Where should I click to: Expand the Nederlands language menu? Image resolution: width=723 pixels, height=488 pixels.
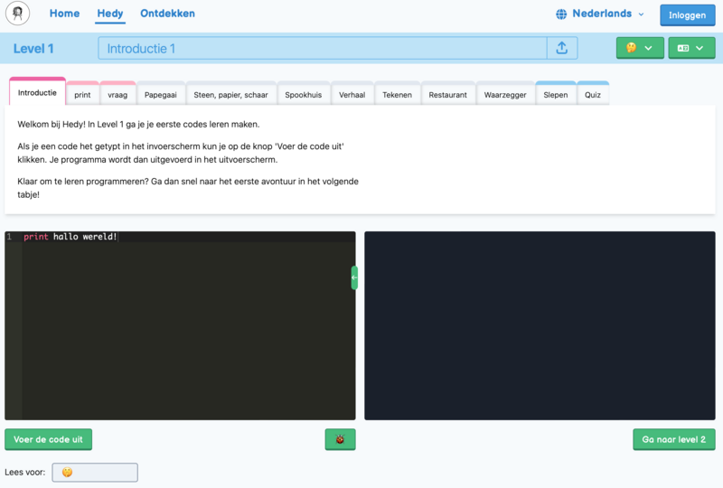pos(607,14)
